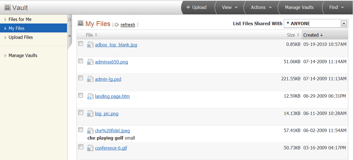This screenshot has height=160, width=353.
Task: Open adbox_top_blank.jpg file link
Action: tap(116, 45)
